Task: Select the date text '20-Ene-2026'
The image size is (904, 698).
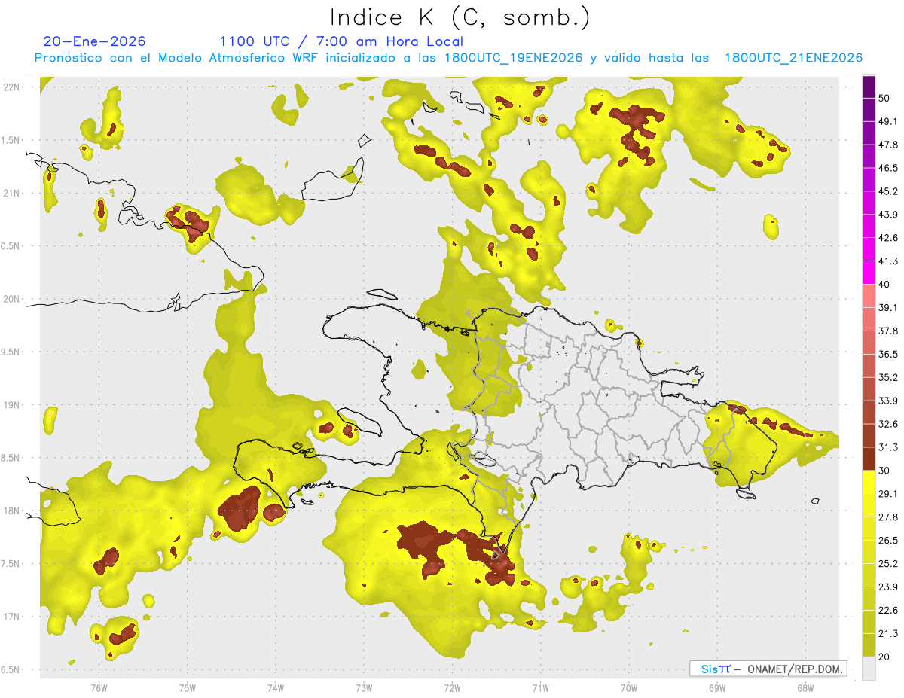Action: click(94, 41)
